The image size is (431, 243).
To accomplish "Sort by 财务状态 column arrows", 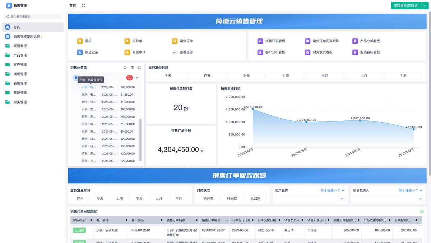I will pyautogui.click(x=91, y=220).
